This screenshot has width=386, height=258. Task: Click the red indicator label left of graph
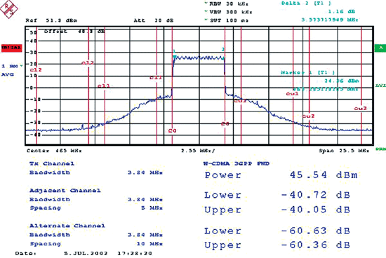(x=11, y=48)
